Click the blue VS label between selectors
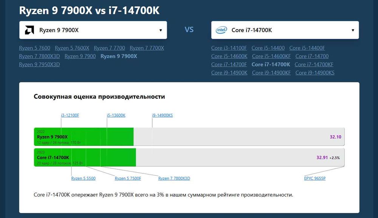The image size is (378, 218). tap(189, 29)
